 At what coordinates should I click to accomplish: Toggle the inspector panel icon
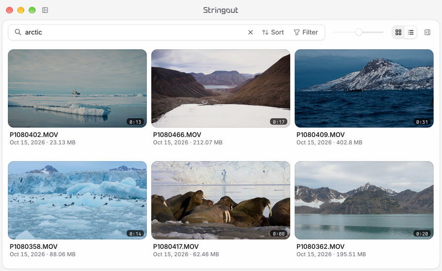coord(427,33)
